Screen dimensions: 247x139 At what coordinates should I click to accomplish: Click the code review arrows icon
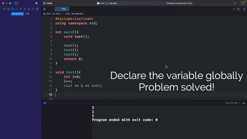234,9
